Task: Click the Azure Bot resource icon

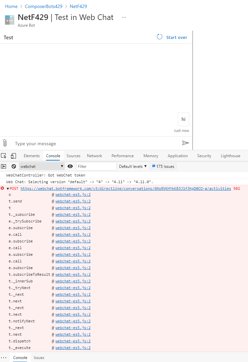Action: pyautogui.click(x=10, y=20)
